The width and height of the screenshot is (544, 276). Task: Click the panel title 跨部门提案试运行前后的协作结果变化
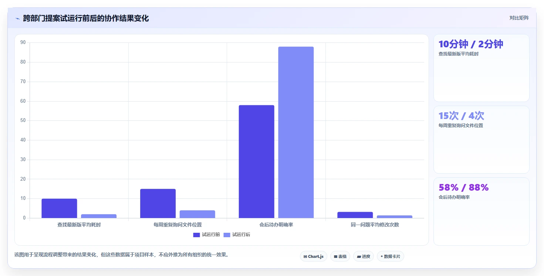(86, 18)
